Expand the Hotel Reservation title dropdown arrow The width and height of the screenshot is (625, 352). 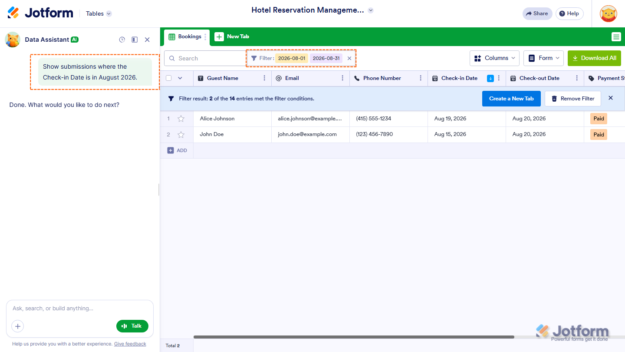coord(371,10)
